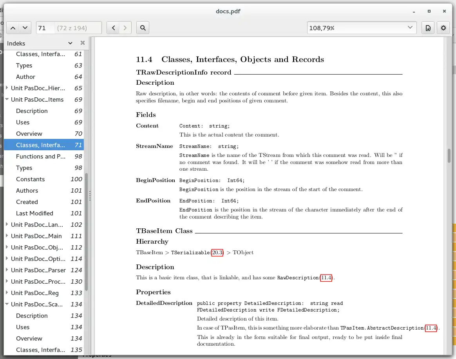This screenshot has height=359, width=456.
Task: Expand Unit PasDoc_Reg tree node
Action: point(7,292)
